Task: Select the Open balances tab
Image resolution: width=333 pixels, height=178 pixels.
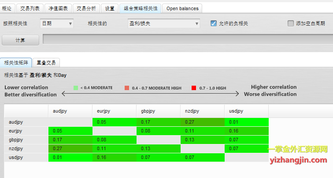Action: coord(182,8)
